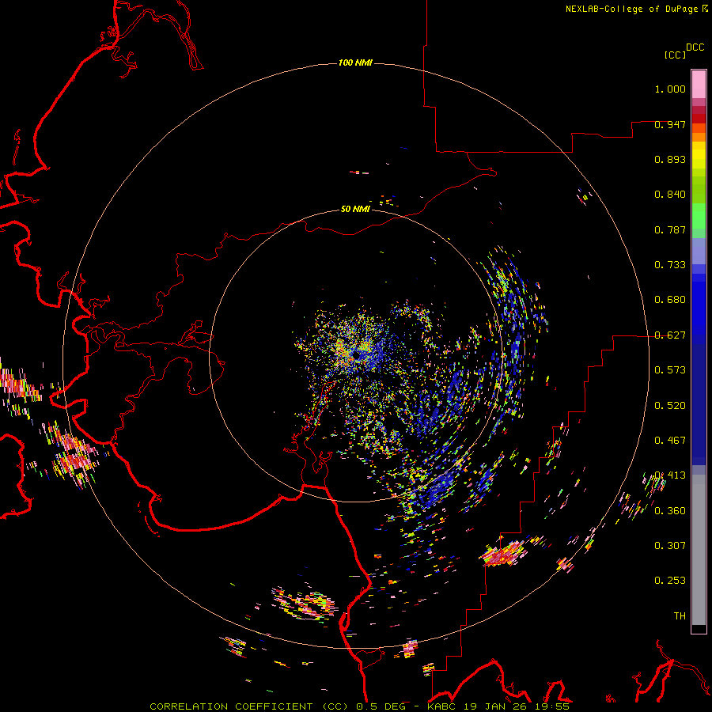Click the dark radar site center spot
Screen dimensions: 712x712
357,354
